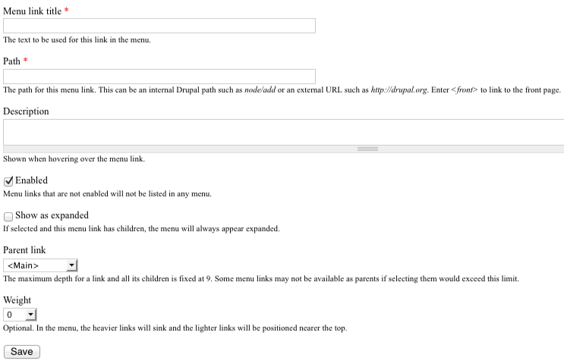
Task: Open the Parent link <Main> dropdown
Action: click(x=41, y=265)
